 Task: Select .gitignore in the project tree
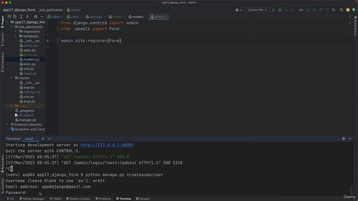(26, 111)
